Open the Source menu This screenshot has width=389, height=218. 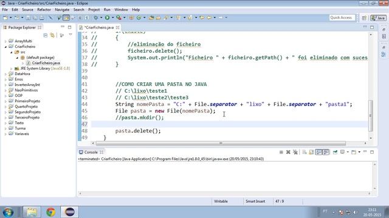click(27, 10)
